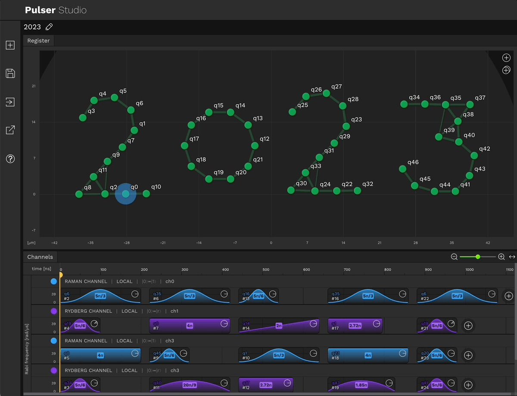Click the clock icon on pulse #19
517x396 pixels.
[389, 383]
